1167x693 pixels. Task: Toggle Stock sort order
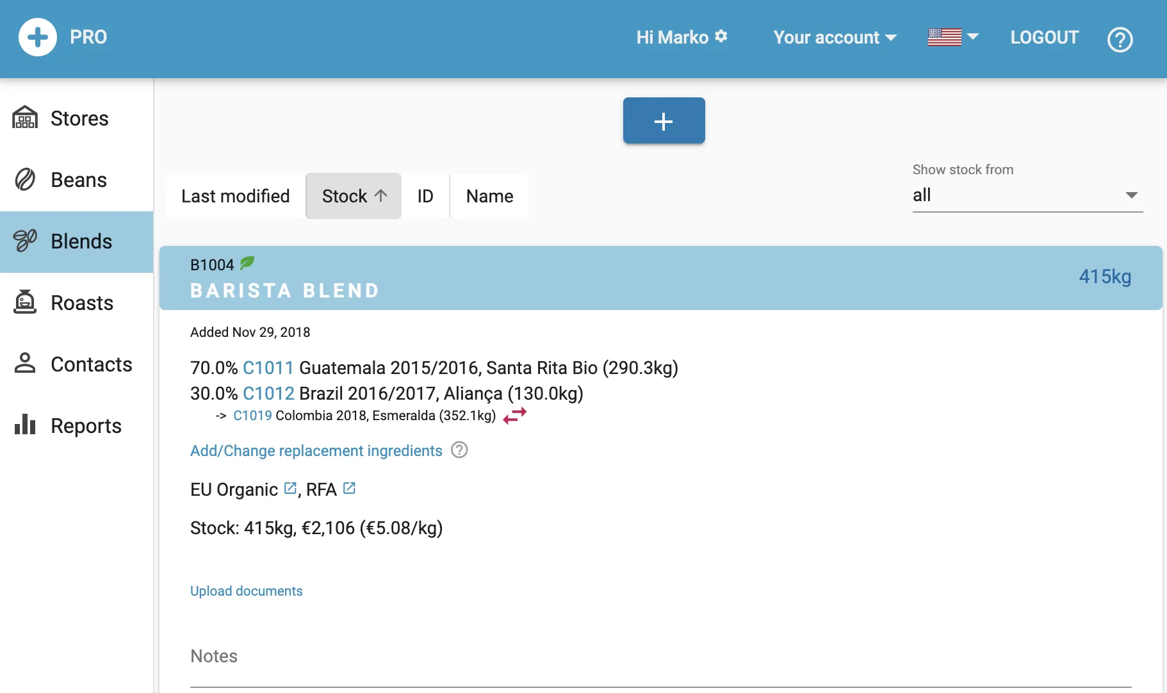click(354, 196)
